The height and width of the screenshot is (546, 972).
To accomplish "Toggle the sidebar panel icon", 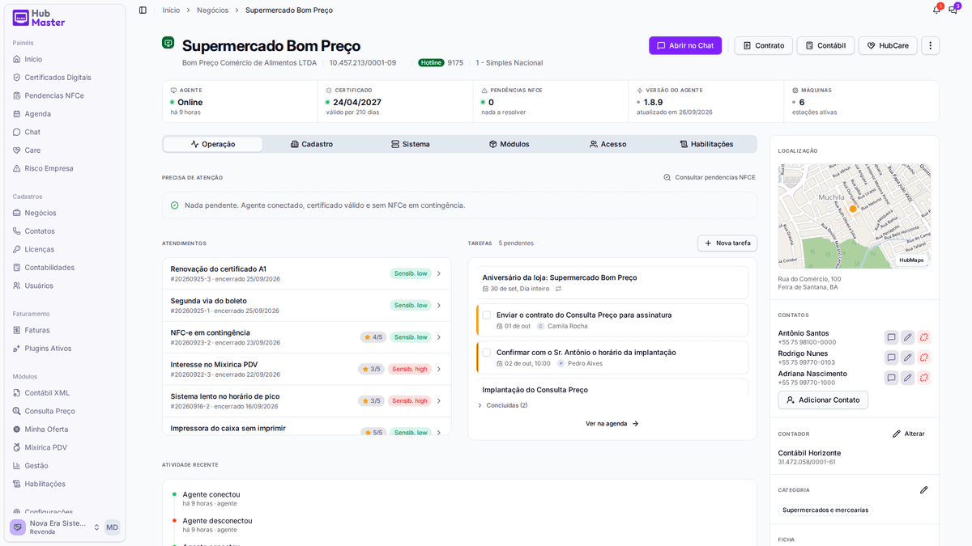I will 143,10.
